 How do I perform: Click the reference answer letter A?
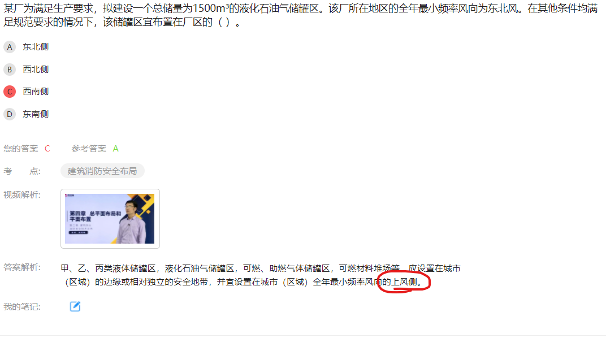coord(115,149)
